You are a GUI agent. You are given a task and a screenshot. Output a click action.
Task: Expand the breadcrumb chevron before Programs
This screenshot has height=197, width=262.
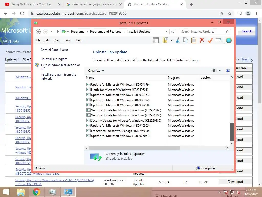point(68,32)
